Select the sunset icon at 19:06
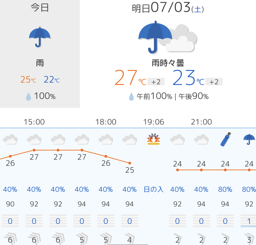The width and height of the screenshot is (256, 245). [154, 139]
